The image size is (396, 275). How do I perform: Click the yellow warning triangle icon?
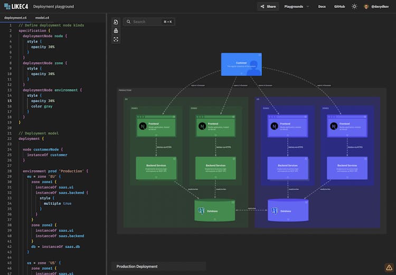click(389, 267)
